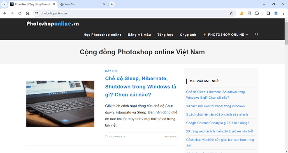
Task: Open the website search magnifier icon
Action: click(257, 35)
